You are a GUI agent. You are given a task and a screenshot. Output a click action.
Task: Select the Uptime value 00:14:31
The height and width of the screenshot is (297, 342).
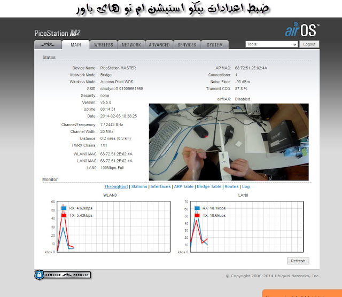point(108,110)
